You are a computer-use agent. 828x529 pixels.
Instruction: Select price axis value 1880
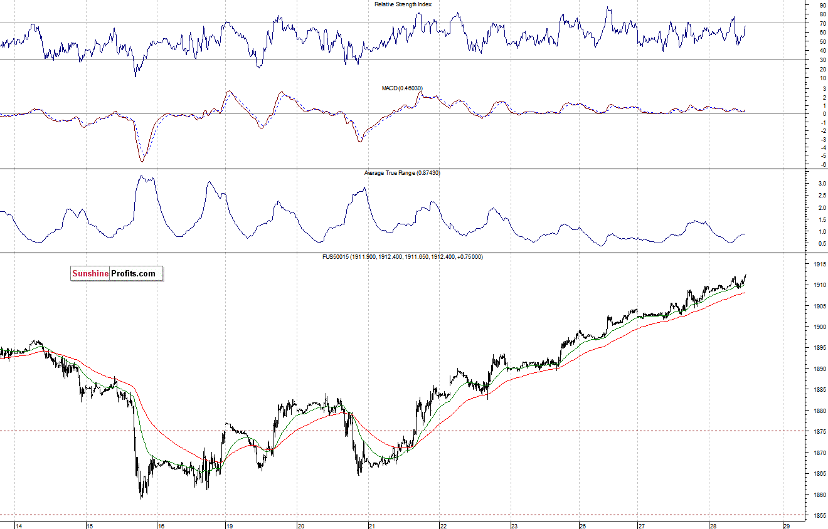[x=820, y=411]
